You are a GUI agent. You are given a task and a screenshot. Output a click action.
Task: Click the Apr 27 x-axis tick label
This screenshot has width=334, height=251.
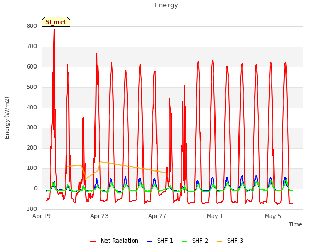tap(157, 216)
